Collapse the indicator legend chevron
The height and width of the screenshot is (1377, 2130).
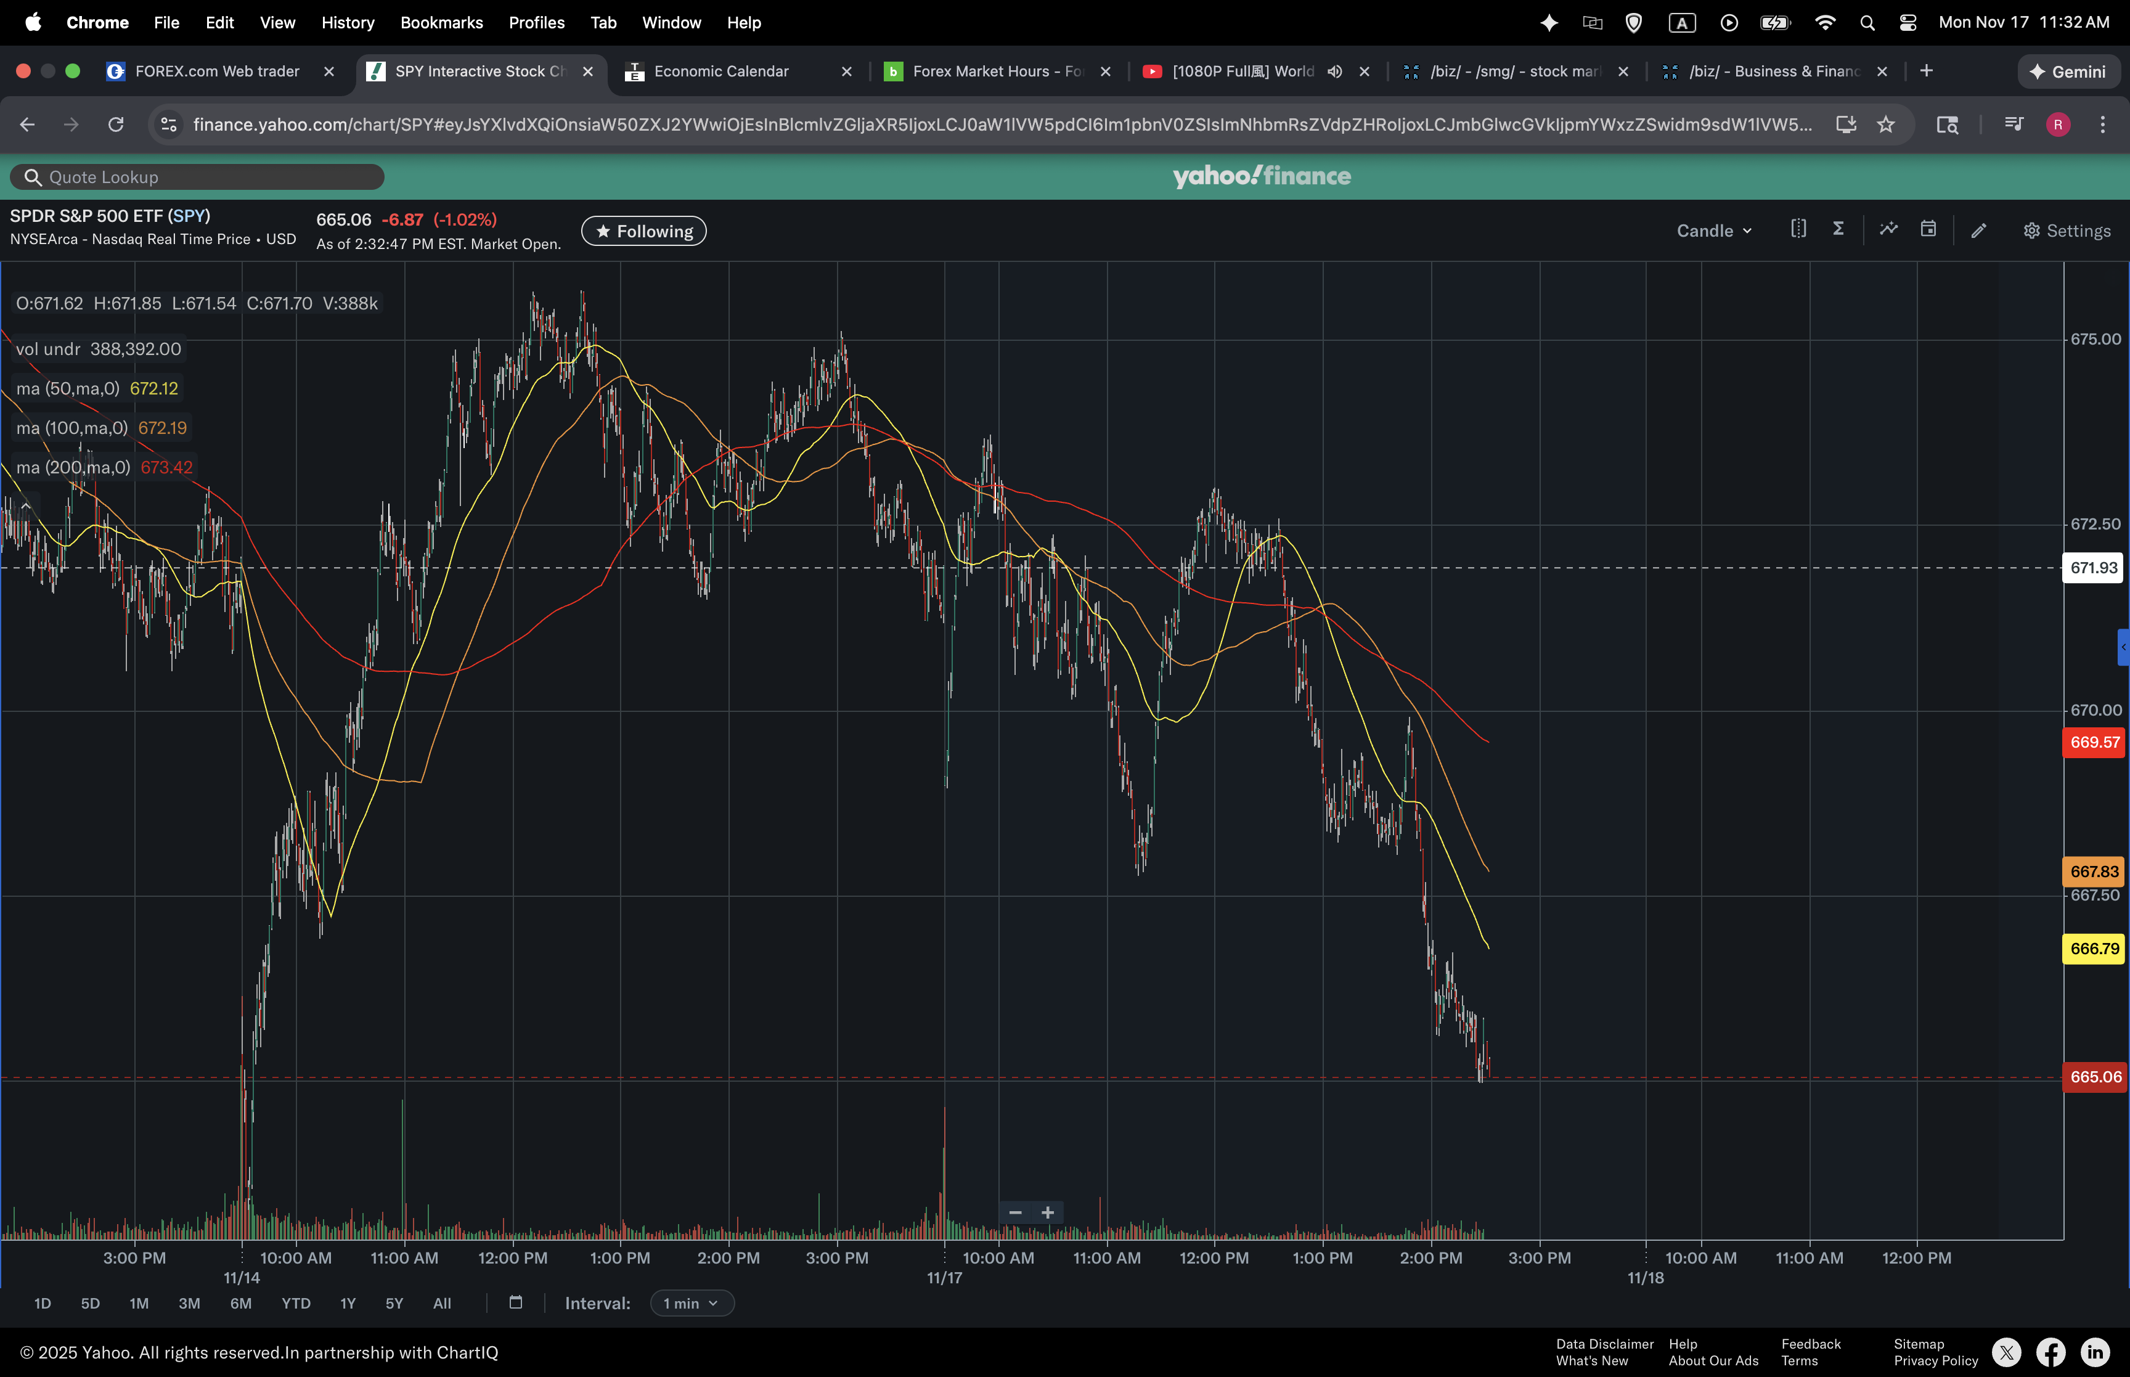tap(26, 506)
